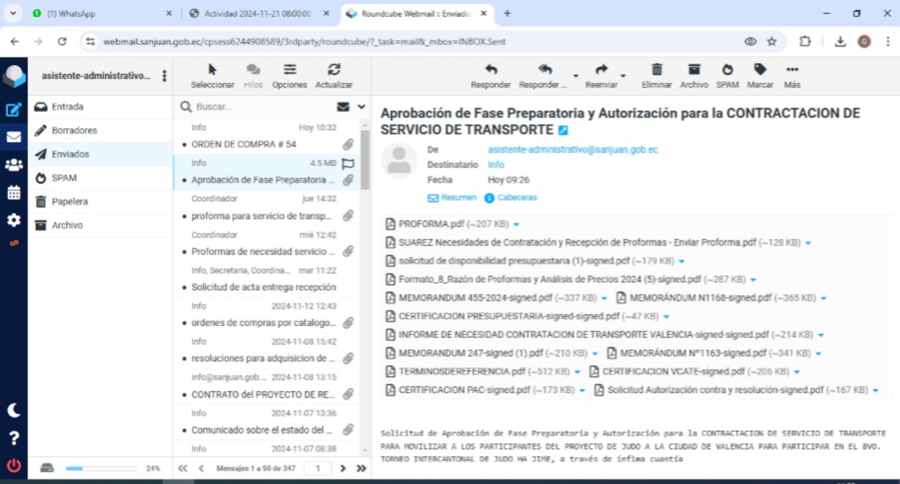Mark message as SPAM in toolbar
The image size is (900, 484).
coord(727,70)
